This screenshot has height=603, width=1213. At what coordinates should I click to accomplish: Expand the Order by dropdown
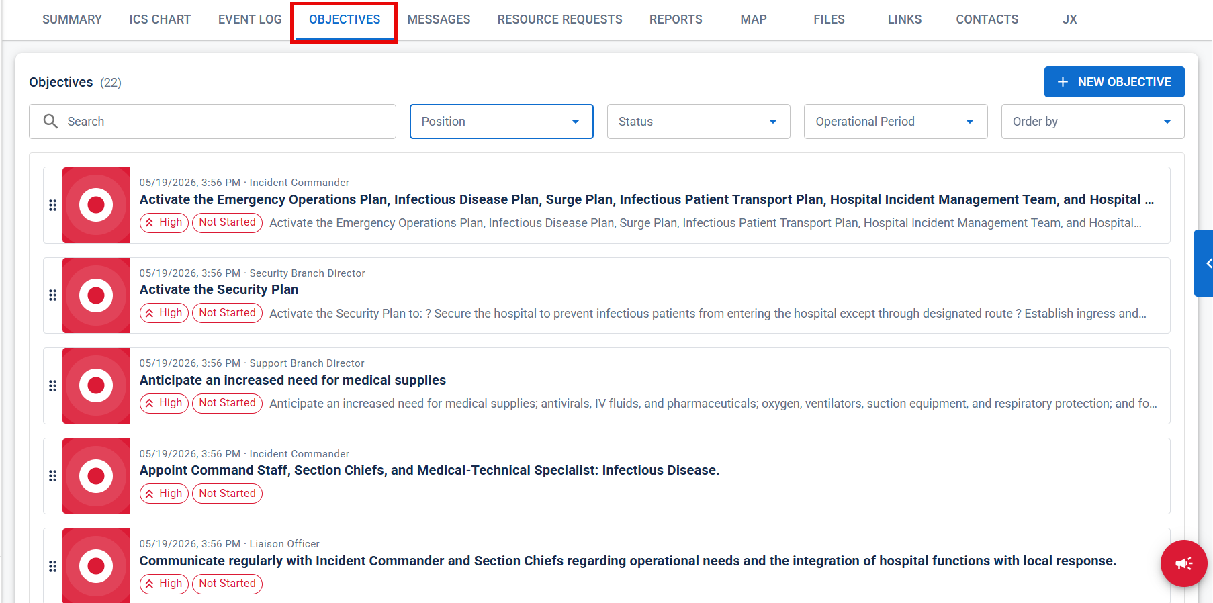click(x=1093, y=122)
